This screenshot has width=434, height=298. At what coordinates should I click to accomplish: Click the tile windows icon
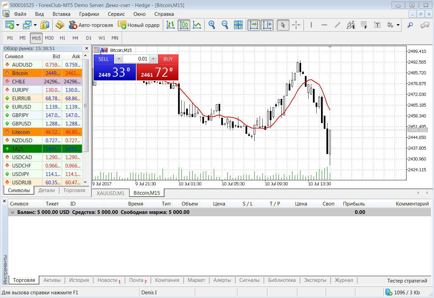[x=238, y=25]
